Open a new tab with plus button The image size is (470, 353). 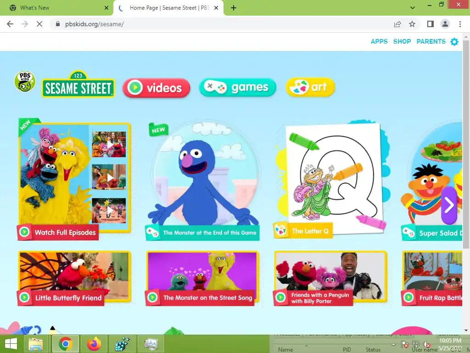pos(234,8)
